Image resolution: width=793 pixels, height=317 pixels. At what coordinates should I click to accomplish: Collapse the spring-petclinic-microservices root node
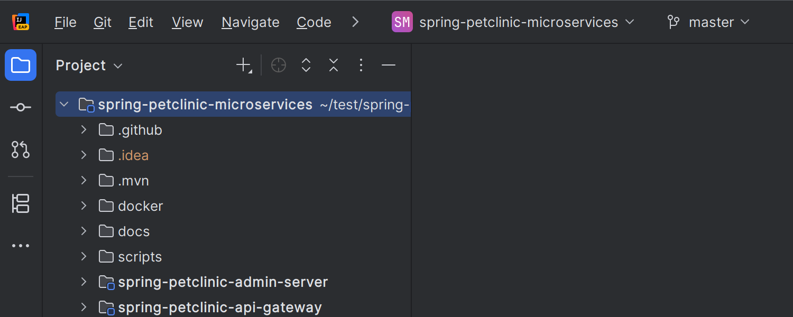[x=64, y=104]
